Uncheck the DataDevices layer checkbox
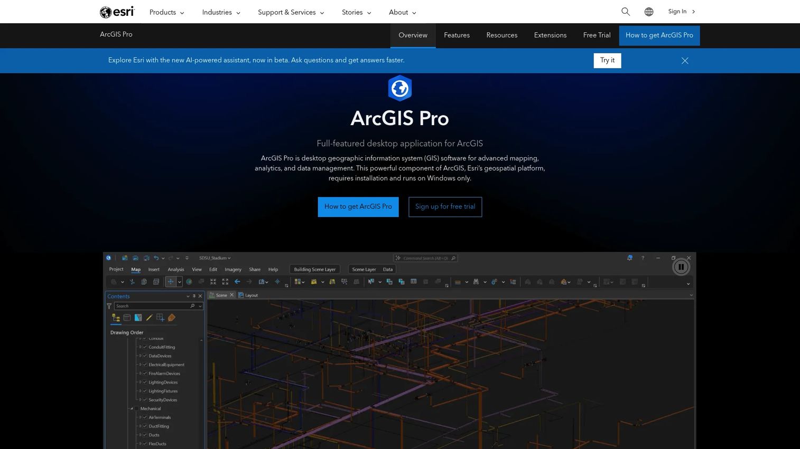800x449 pixels. 145,356
